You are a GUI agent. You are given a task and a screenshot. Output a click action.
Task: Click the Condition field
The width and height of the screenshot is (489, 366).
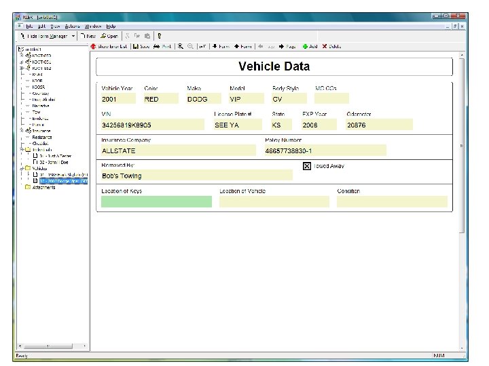[x=392, y=201]
